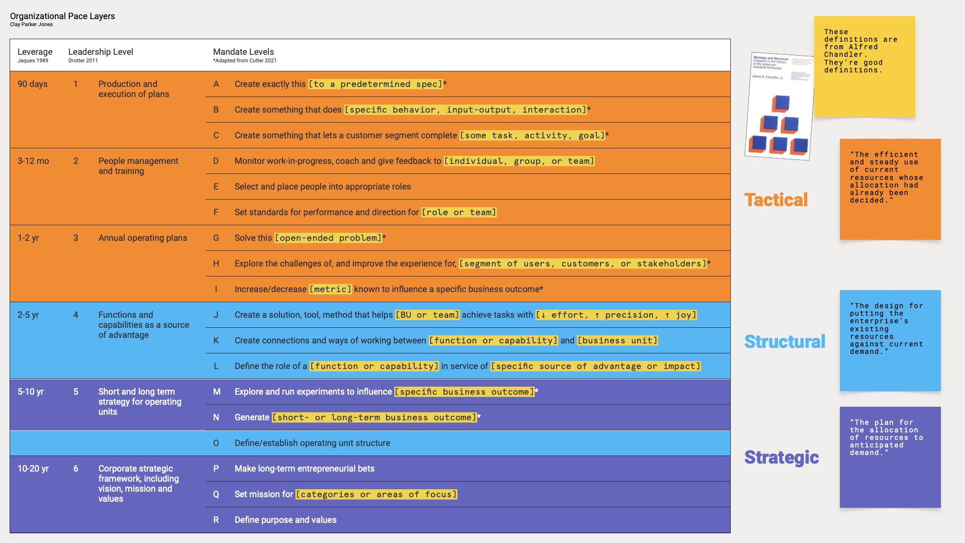Screen dimensions: 965x543
Task: Select the Clay Parker Jones byline
Action: pos(31,24)
